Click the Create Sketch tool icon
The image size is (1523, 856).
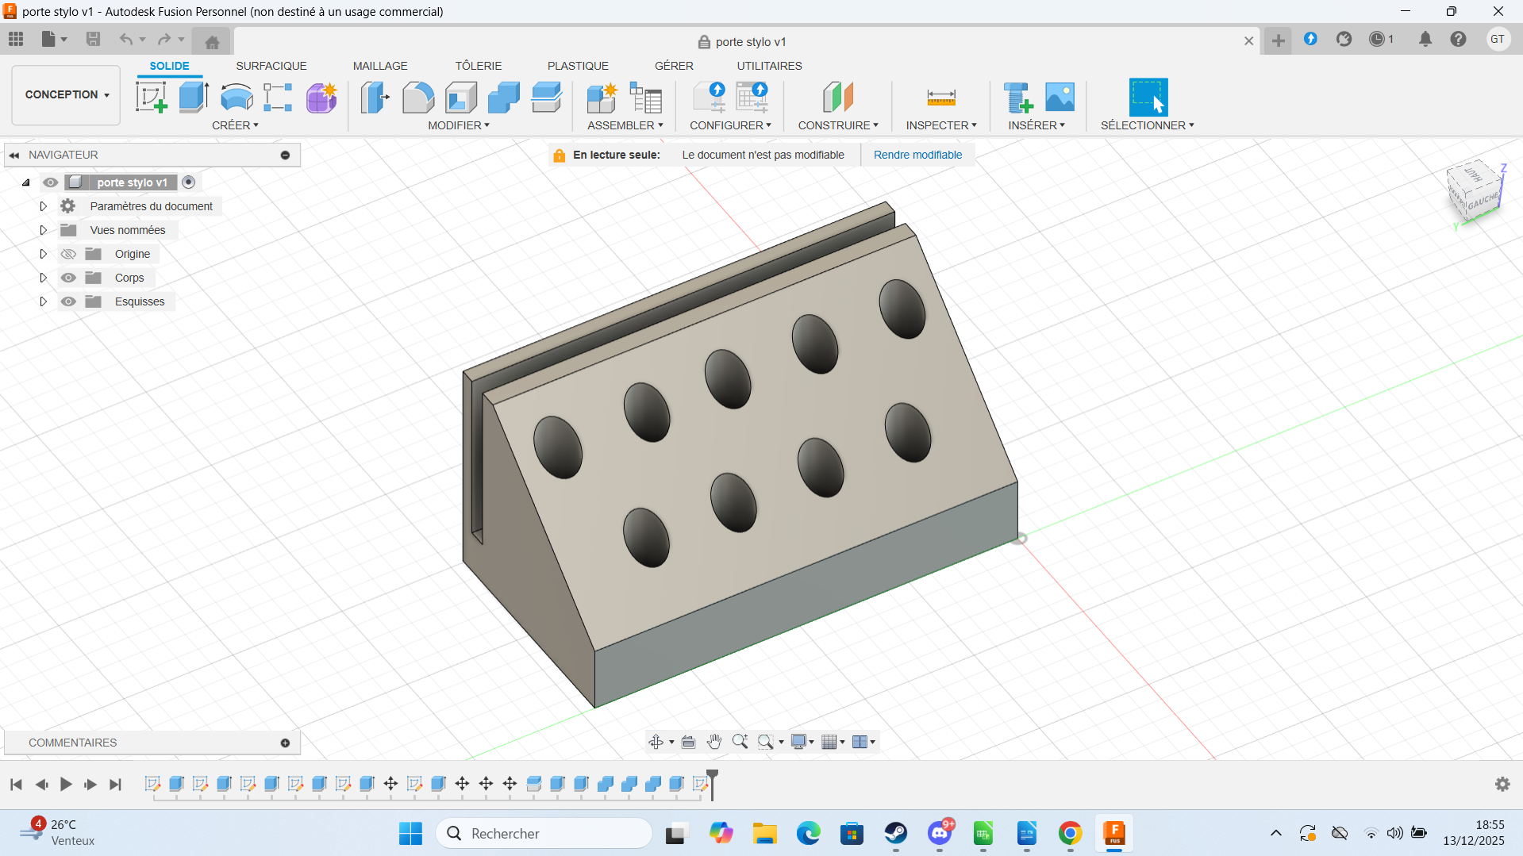(151, 98)
